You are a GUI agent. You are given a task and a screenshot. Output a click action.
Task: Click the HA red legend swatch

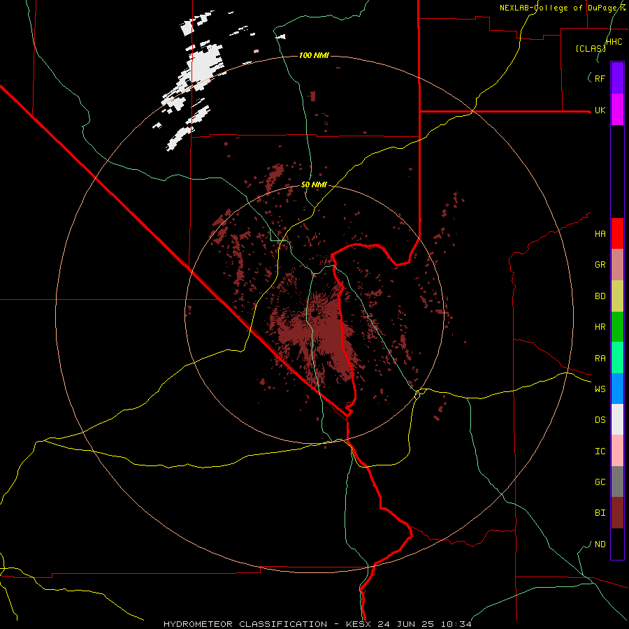coord(617,233)
